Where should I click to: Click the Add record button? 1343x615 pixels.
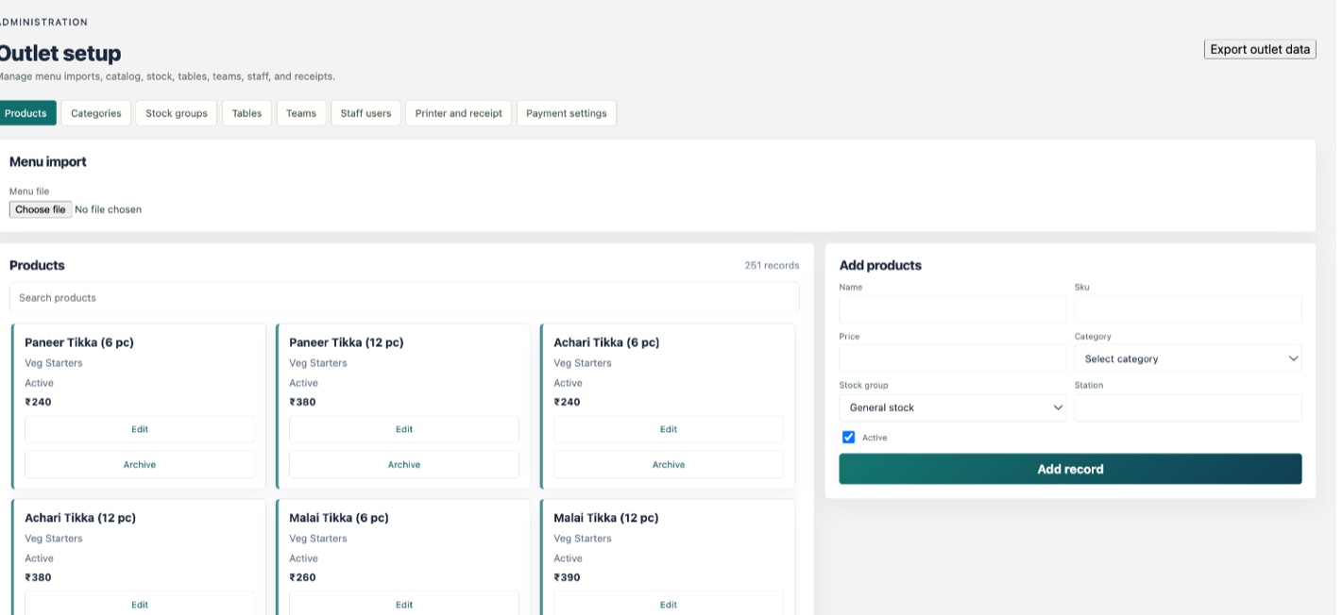click(x=1070, y=469)
